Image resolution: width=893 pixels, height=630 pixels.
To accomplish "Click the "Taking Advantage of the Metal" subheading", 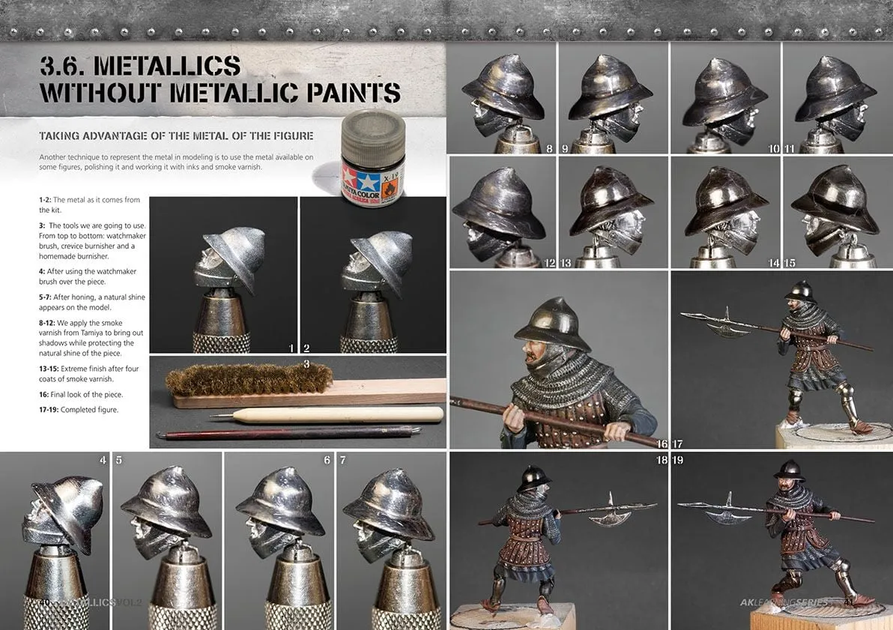I will (x=176, y=136).
